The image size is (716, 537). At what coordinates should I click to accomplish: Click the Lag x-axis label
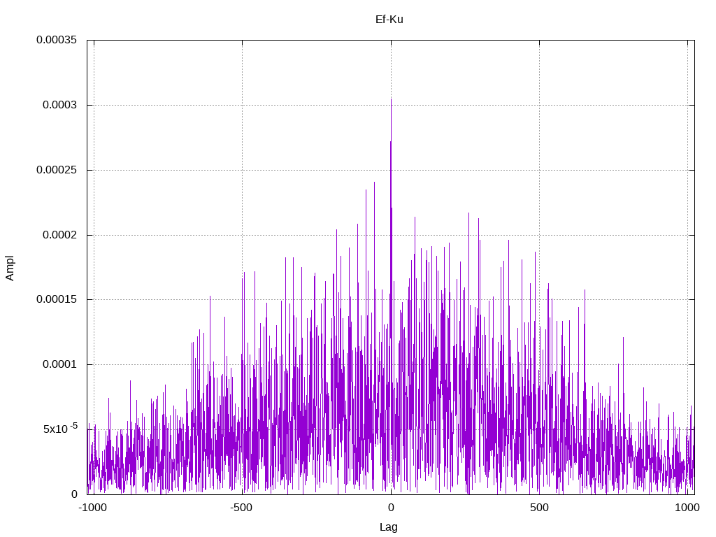pos(389,527)
